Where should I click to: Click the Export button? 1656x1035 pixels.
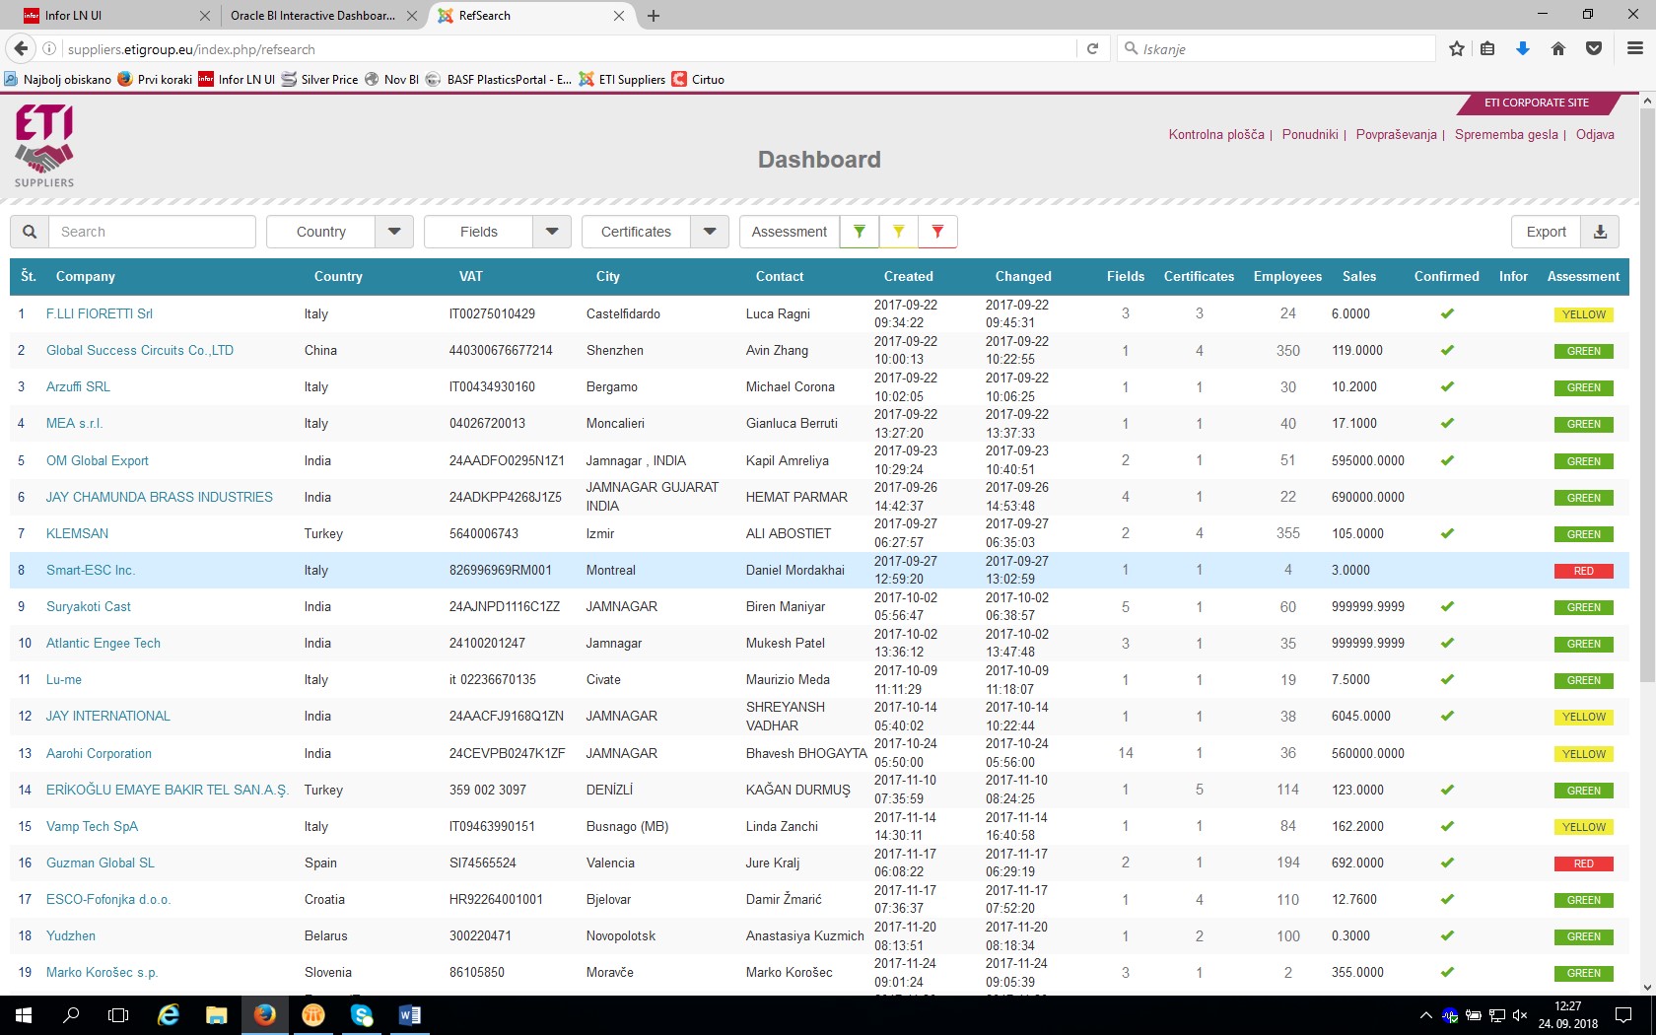coord(1546,232)
